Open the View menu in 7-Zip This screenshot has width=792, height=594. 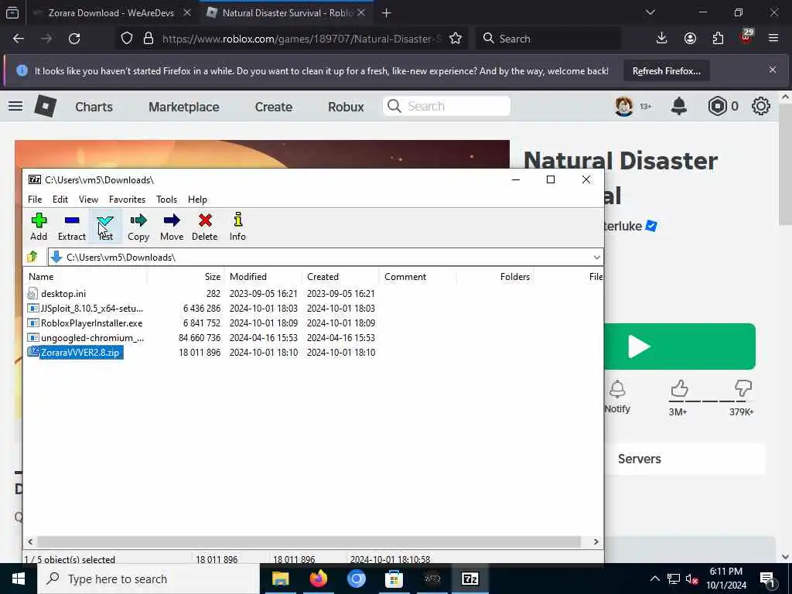(88, 200)
